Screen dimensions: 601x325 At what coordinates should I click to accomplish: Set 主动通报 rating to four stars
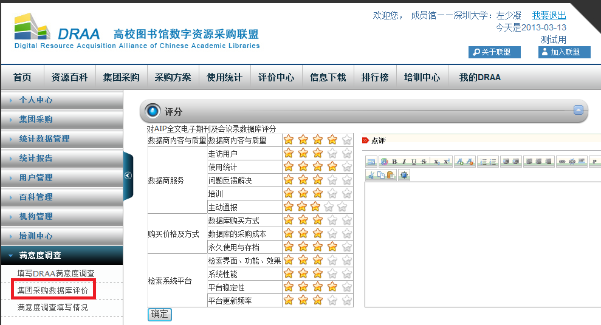tap(332, 207)
